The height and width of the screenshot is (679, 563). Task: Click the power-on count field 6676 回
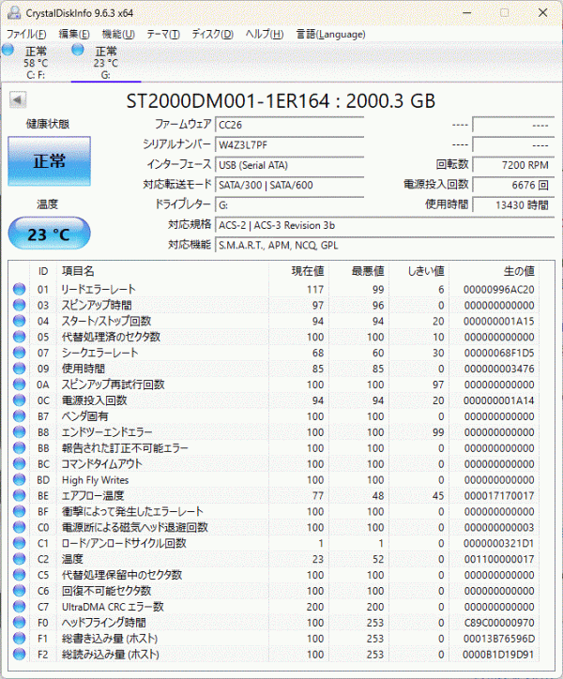point(513,185)
